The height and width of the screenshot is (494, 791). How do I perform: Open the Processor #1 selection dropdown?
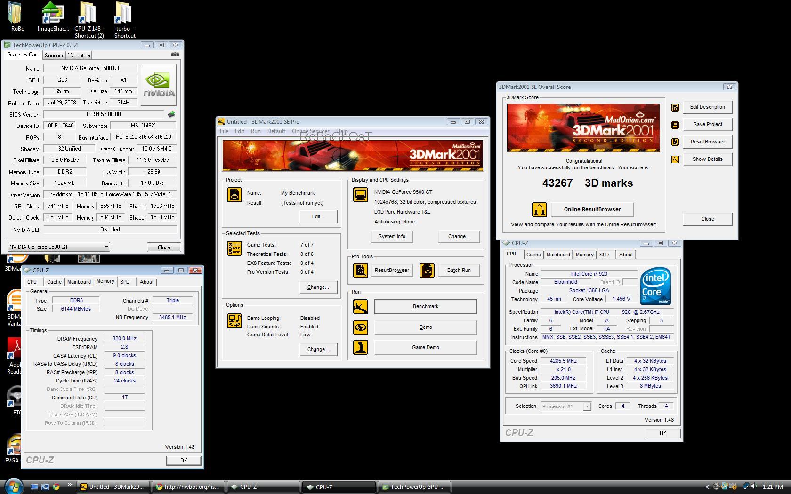pos(566,406)
